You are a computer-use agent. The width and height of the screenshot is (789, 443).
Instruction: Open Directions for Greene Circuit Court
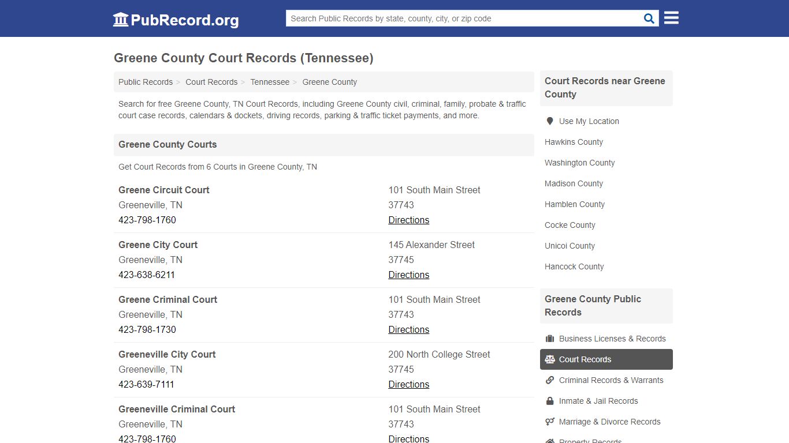[x=408, y=220]
